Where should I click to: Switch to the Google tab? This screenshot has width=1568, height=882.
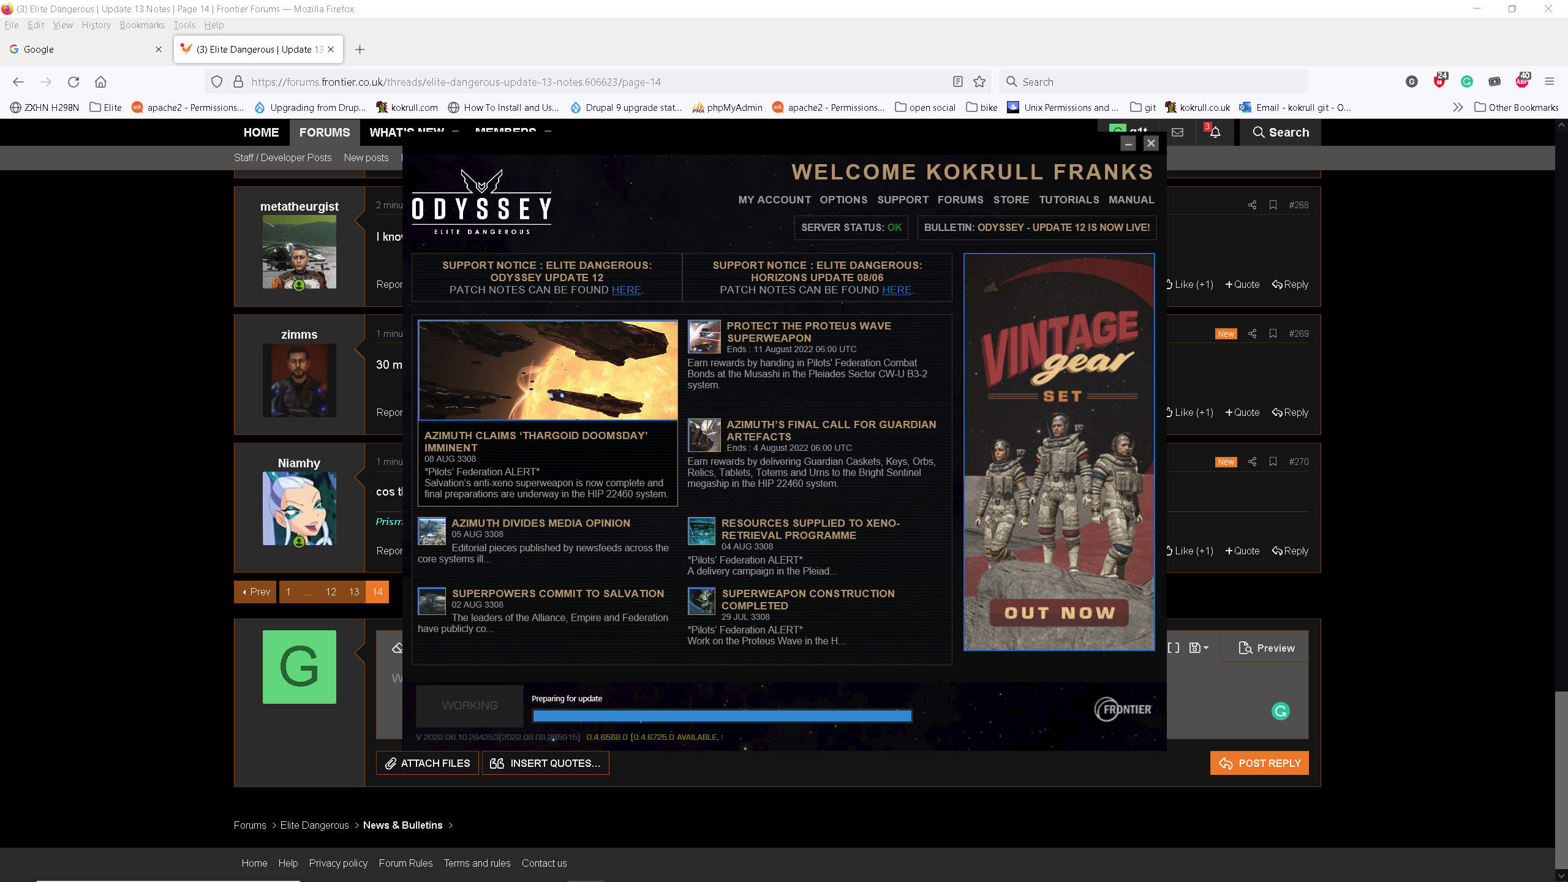point(86,50)
